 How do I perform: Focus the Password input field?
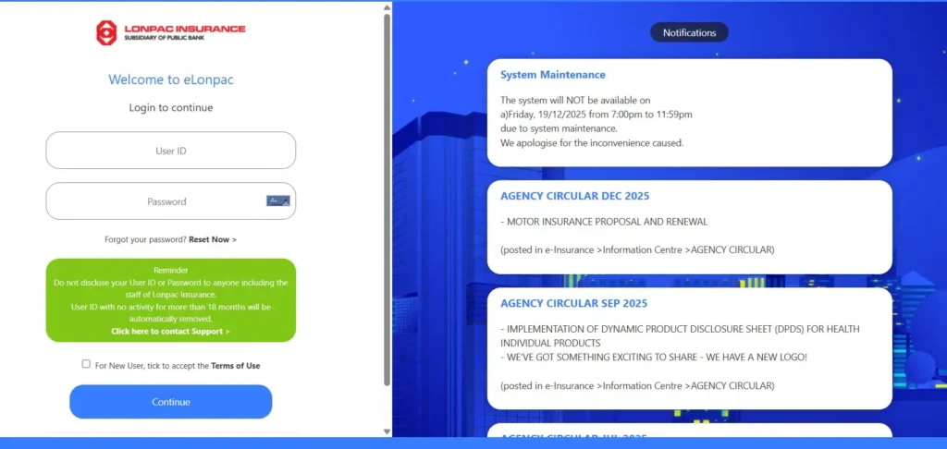pos(171,201)
